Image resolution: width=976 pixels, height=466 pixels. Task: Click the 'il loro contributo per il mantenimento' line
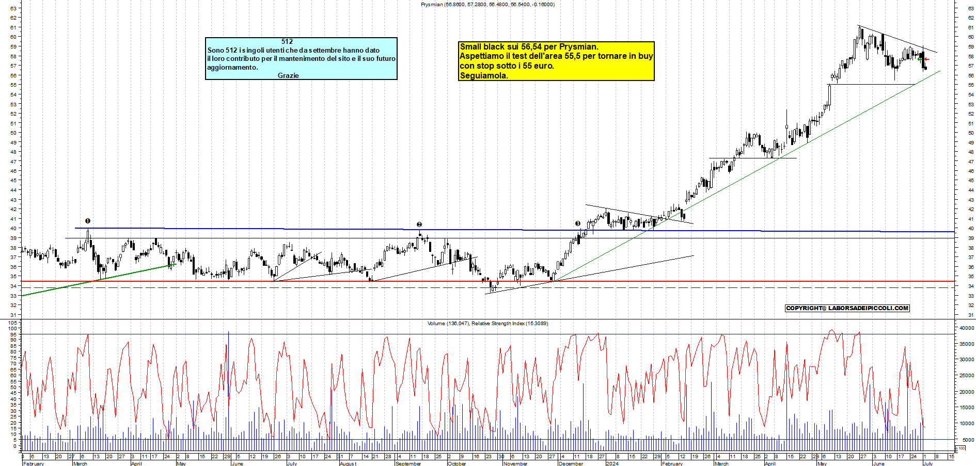[302, 58]
